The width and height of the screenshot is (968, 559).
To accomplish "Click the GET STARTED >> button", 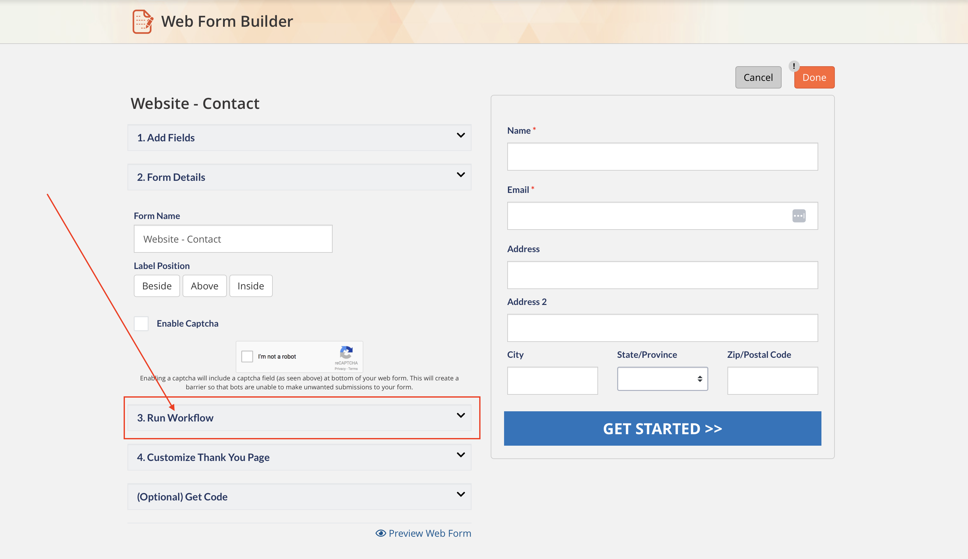I will point(662,428).
